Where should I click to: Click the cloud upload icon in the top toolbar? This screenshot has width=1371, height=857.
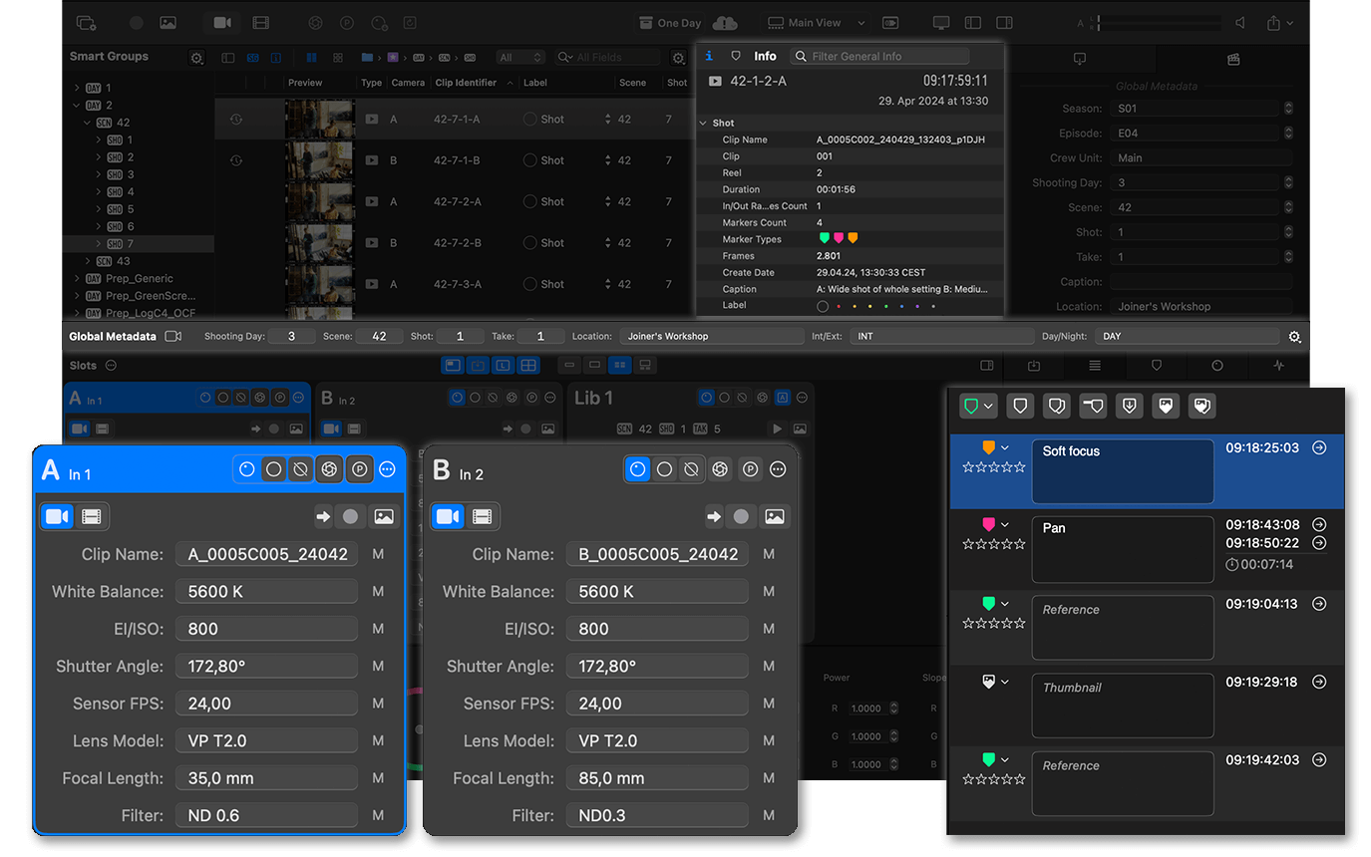coord(725,23)
